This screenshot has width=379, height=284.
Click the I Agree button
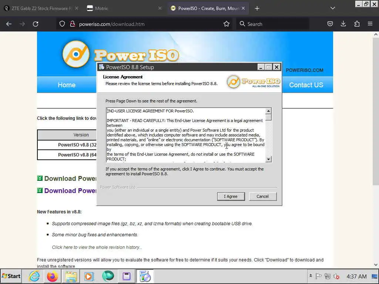231,196
